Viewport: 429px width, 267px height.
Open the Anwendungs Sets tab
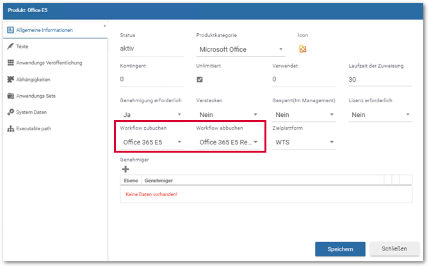[x=55, y=96]
